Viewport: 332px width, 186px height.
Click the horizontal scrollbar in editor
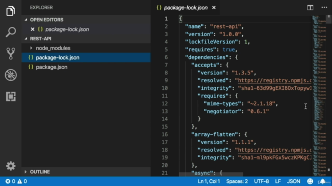[x=211, y=174]
